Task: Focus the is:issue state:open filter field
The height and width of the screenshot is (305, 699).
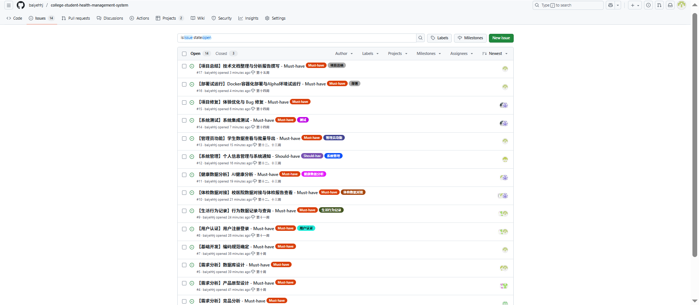Action: tap(297, 38)
